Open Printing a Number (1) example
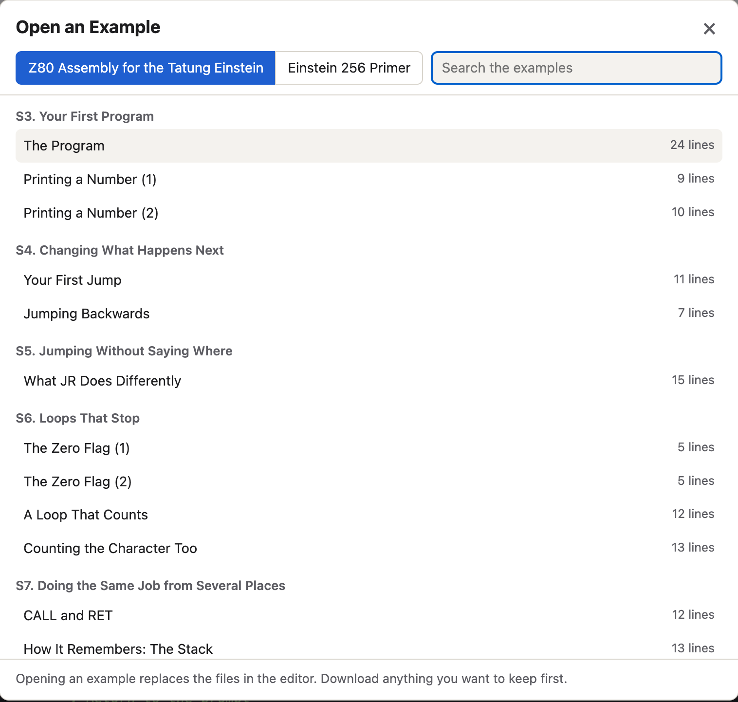The image size is (738, 702). [369, 179]
